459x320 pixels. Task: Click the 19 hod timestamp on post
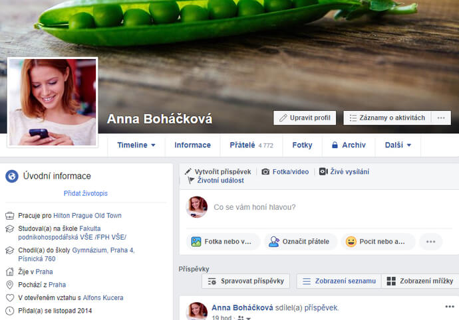point(222,318)
